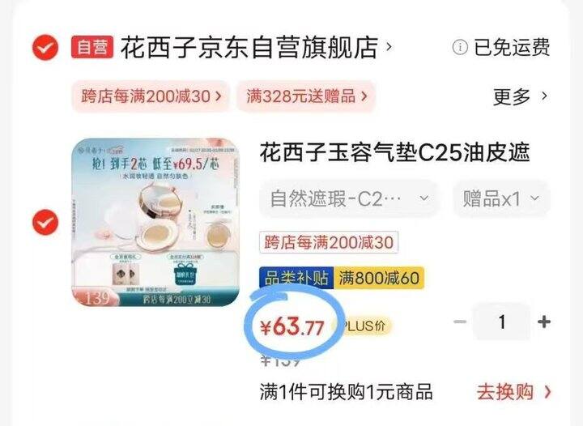This screenshot has height=426, width=583.
Task: Open 跨店每满200减30 promotion tag at top
Action: pyautogui.click(x=151, y=96)
